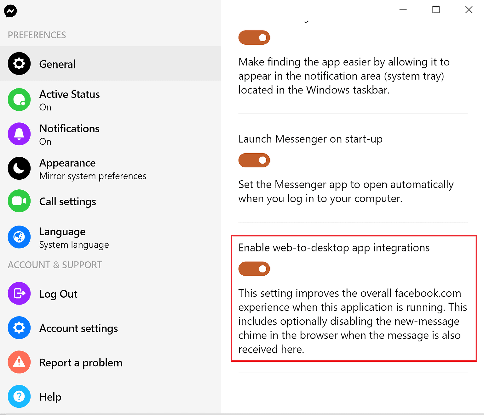Click the Active Status green icon

pos(19,100)
